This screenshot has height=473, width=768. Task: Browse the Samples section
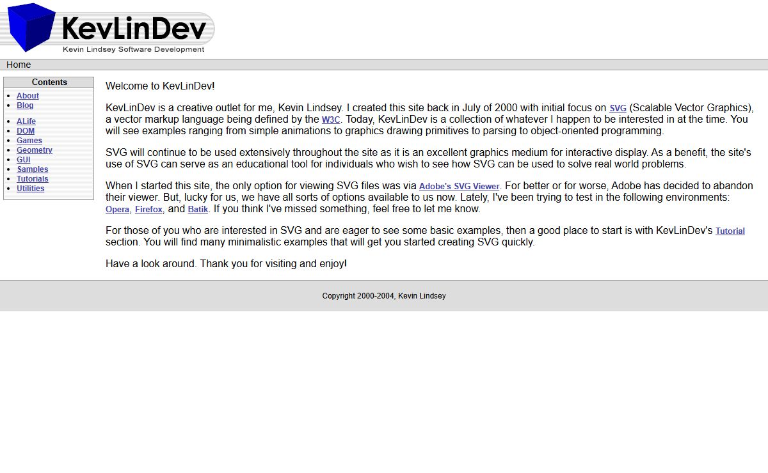(32, 169)
